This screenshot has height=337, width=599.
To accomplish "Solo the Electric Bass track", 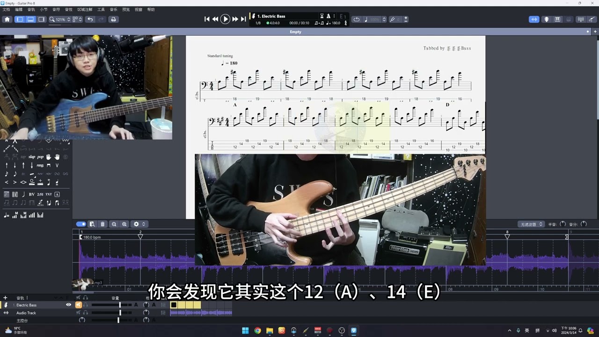I will (85, 305).
